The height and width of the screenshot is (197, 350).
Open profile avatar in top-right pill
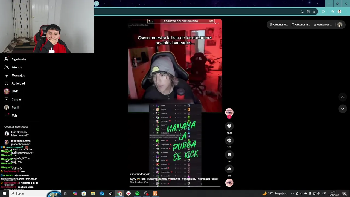click(x=340, y=25)
